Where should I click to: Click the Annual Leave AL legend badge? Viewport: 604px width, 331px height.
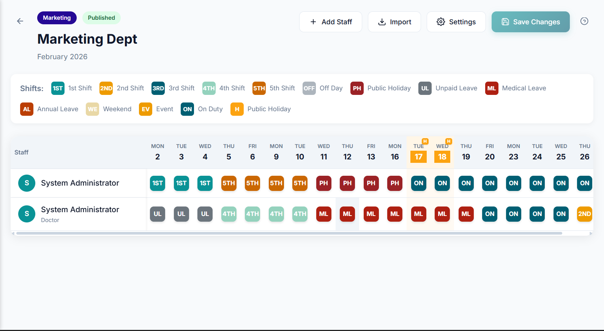click(x=27, y=109)
